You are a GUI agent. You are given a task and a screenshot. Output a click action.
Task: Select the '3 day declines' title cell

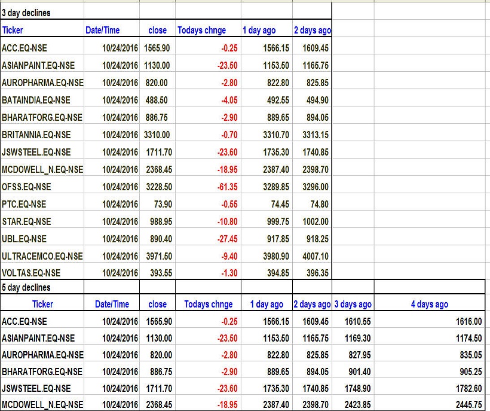coord(26,13)
